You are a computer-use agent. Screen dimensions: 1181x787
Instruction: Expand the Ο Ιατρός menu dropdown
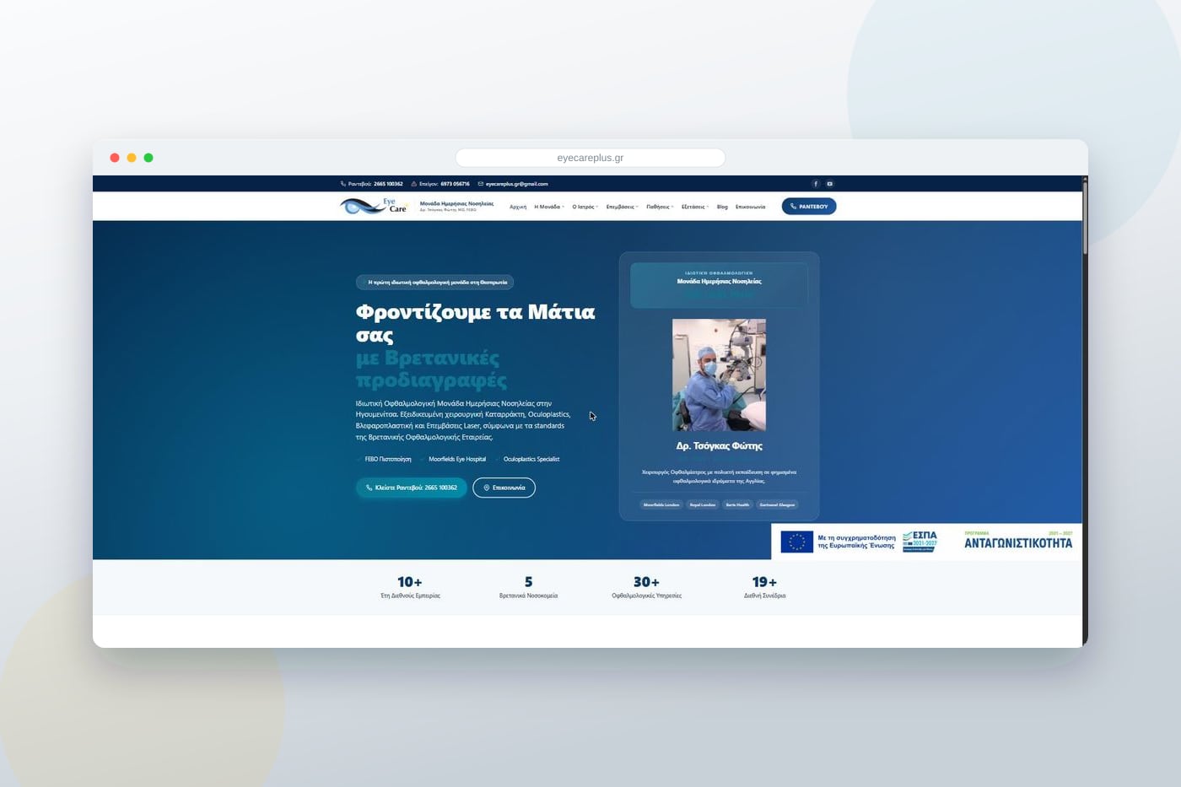(x=585, y=207)
